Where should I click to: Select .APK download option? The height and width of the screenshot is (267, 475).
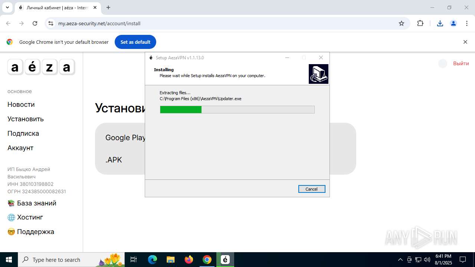(114, 160)
